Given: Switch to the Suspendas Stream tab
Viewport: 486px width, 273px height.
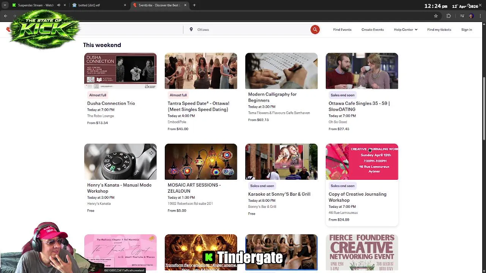Looking at the screenshot, I should [36, 5].
